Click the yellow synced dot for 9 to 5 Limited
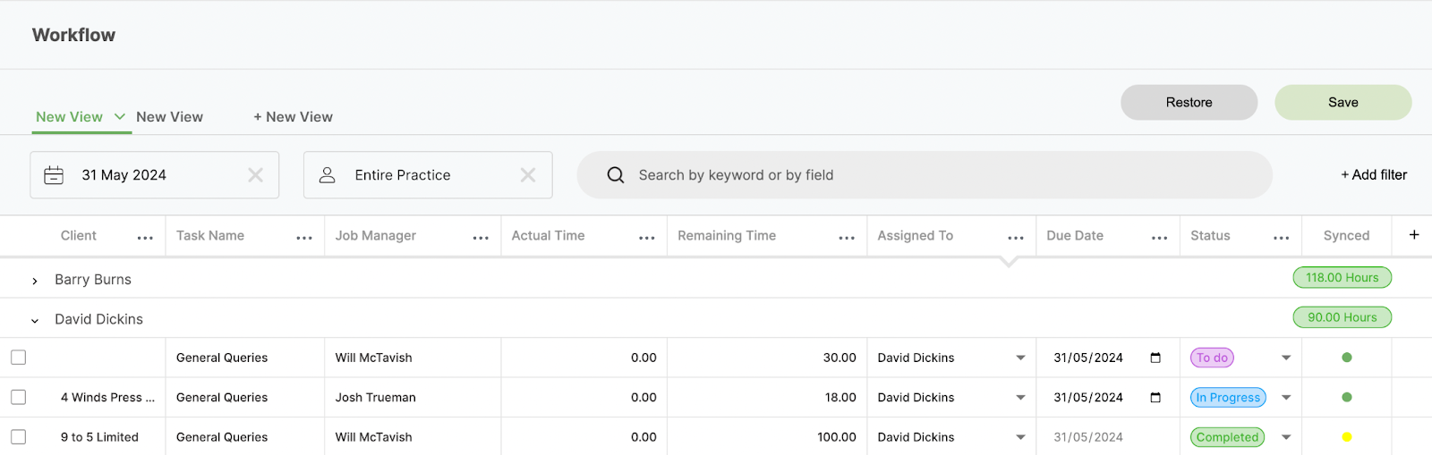This screenshot has height=455, width=1432. [x=1346, y=437]
